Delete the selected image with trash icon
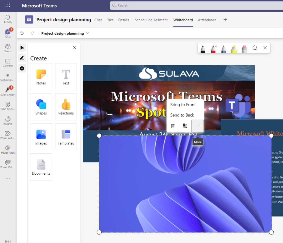 pyautogui.click(x=173, y=126)
